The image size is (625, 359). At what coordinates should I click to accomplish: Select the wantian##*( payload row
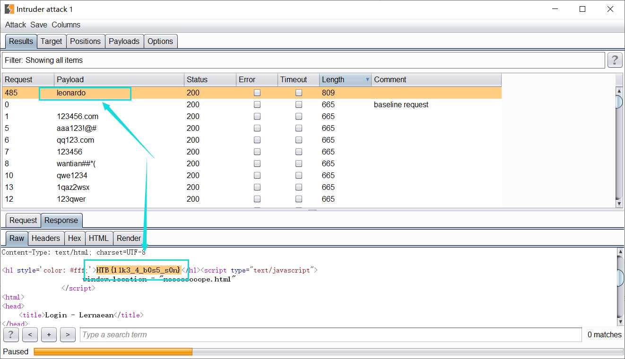252,163
